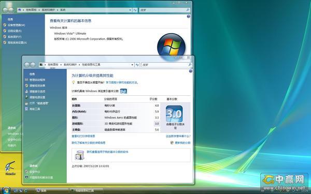Open the 查看和打印详细信息 link
311x194 pixels.
(83, 136)
